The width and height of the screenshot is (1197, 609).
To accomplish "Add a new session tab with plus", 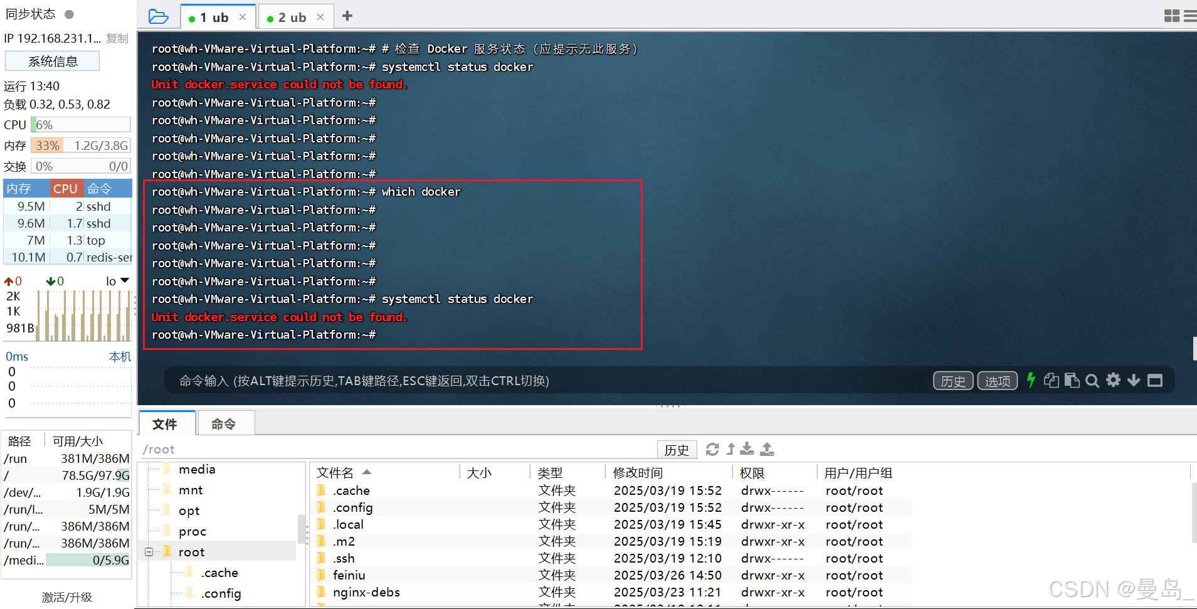I will (347, 16).
